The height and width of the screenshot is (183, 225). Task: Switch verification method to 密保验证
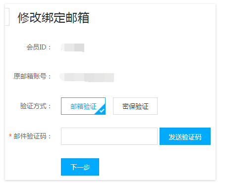pos(135,106)
